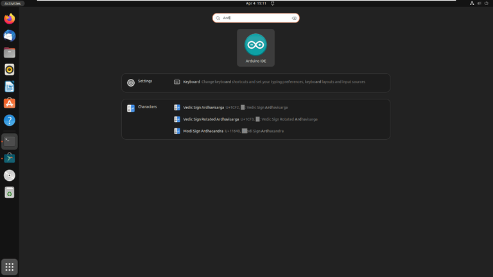Open power menu in top bar
Viewport: 493px width, 277px height.
tap(487, 3)
